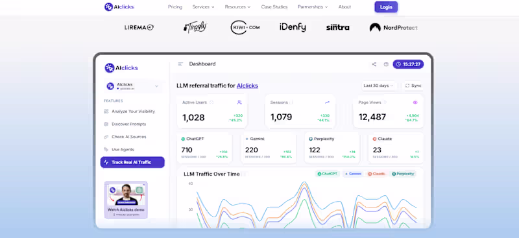Screen dimensions: 519x238
Task: Click the 122 Perplexity sessions value
Action: coord(315,150)
